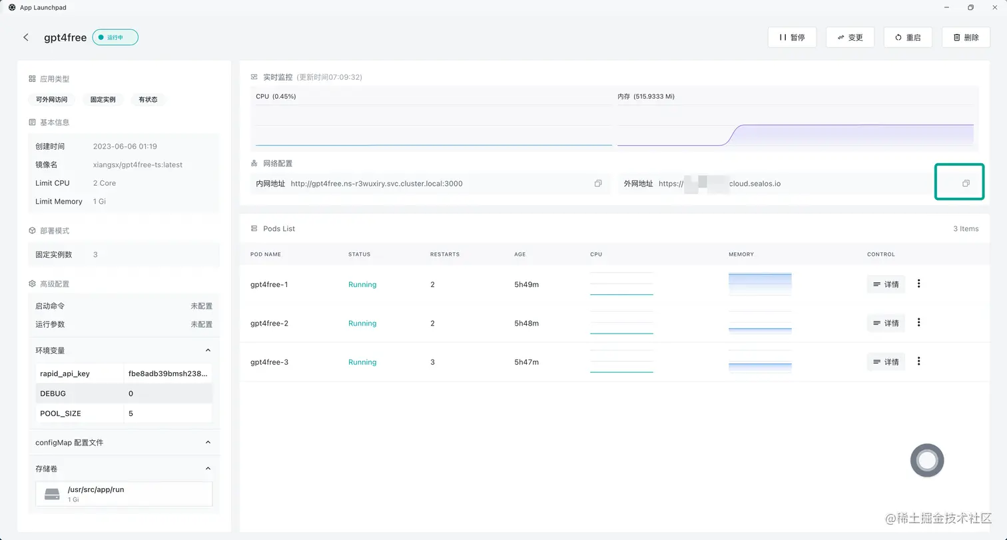Click the Running status of gpt4free-3

click(x=362, y=362)
